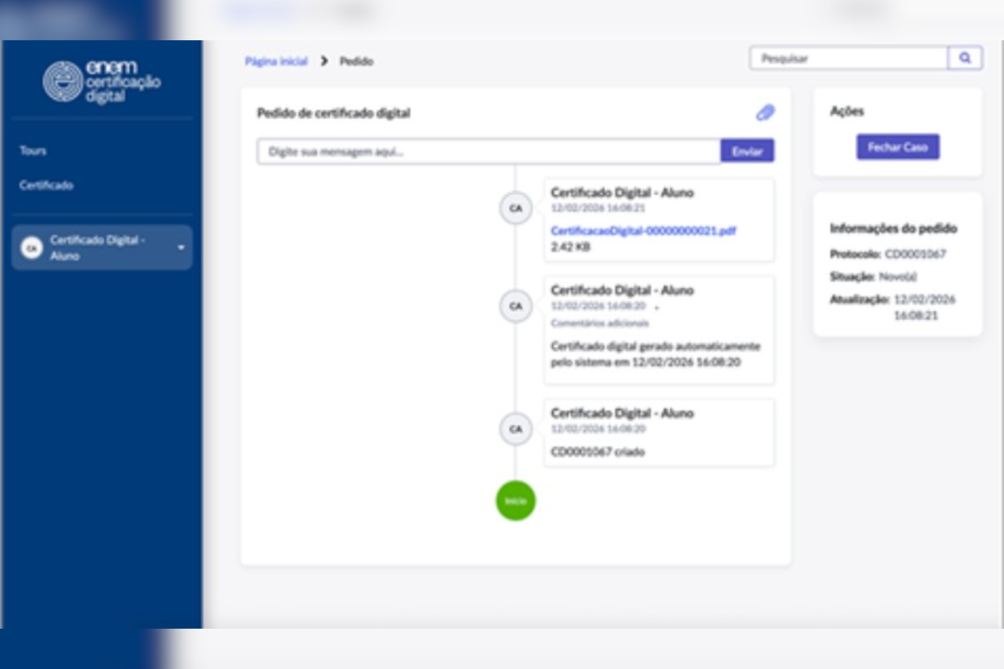Click the search magnifier icon

966,57
